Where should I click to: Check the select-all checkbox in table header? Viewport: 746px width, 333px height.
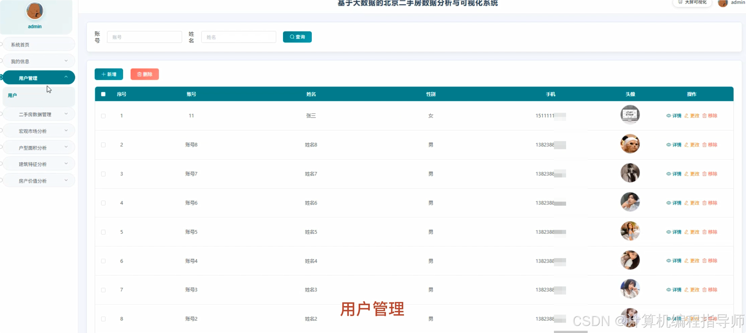tap(103, 94)
